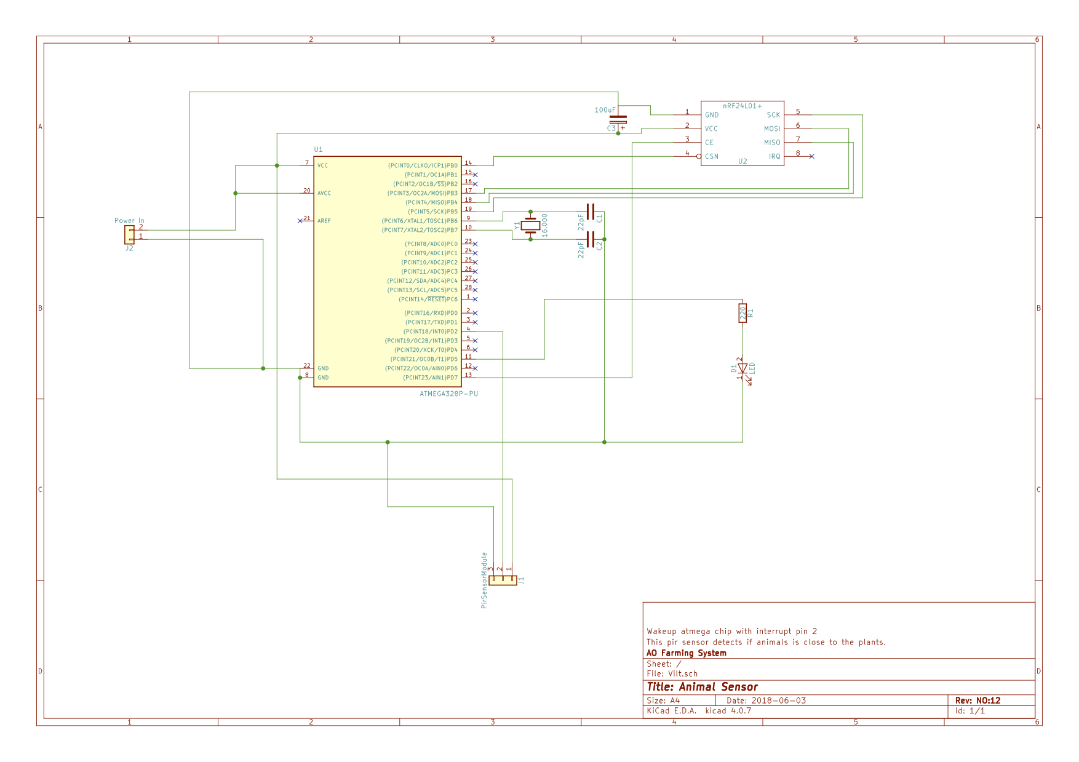Click the (PCINT3/OC2A/MOSI)PB3 pin label

click(x=423, y=193)
